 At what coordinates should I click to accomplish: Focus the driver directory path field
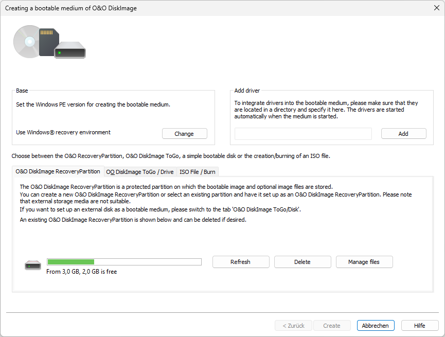click(303, 134)
